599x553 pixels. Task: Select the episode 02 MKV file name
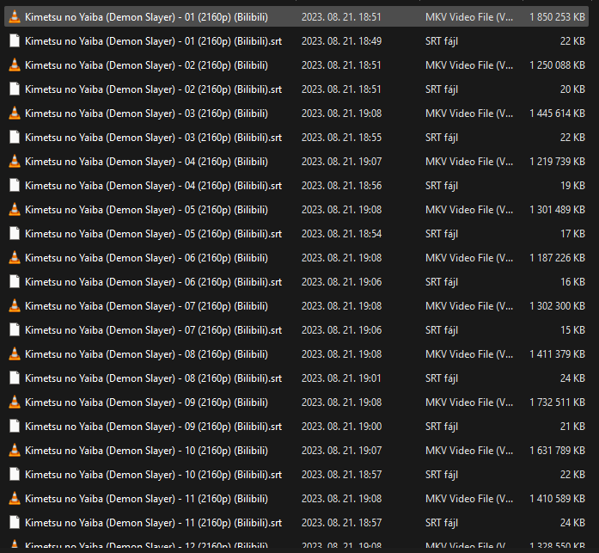(146, 65)
